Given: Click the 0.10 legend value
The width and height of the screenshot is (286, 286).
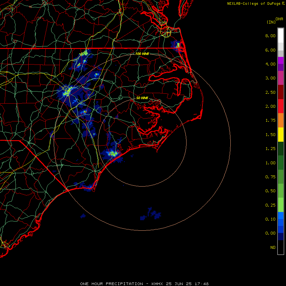Looking at the screenshot, I should (270, 219).
